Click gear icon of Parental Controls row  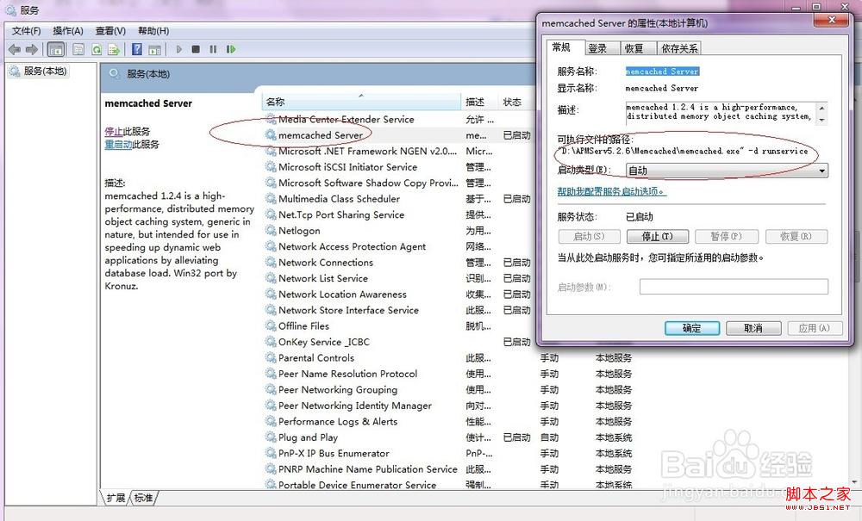tap(271, 358)
